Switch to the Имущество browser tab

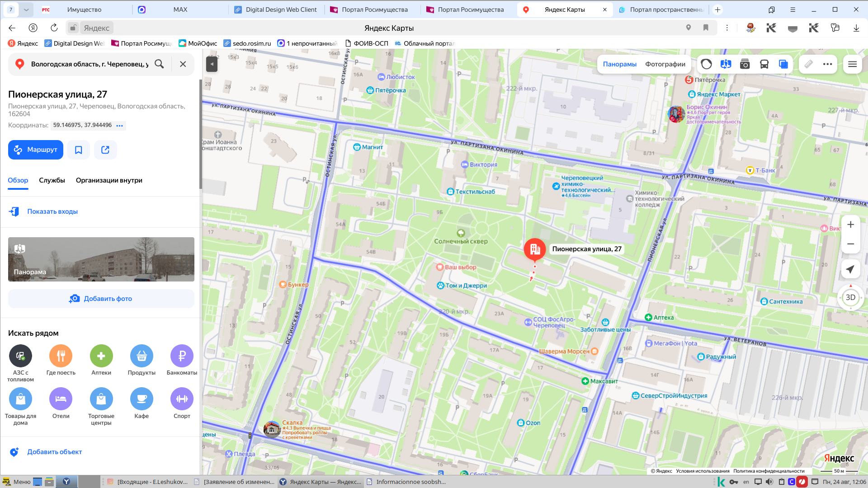(84, 9)
